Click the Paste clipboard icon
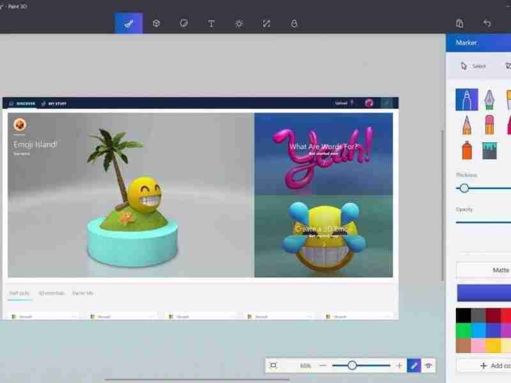Screen dimensions: 511x383 click(x=459, y=24)
